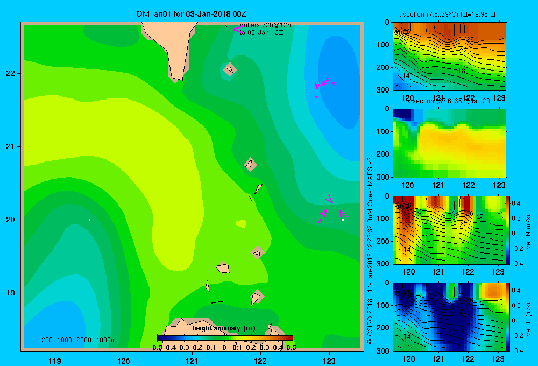Viewport: 538px width, 366px height.
Task: Click the 'vel. E (m/s)' axis label
Action: coord(528,319)
